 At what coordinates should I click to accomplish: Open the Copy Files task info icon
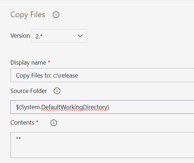point(56,15)
